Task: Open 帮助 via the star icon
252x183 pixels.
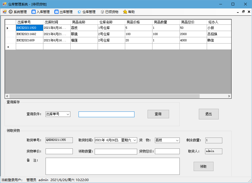Action: pos(125,12)
